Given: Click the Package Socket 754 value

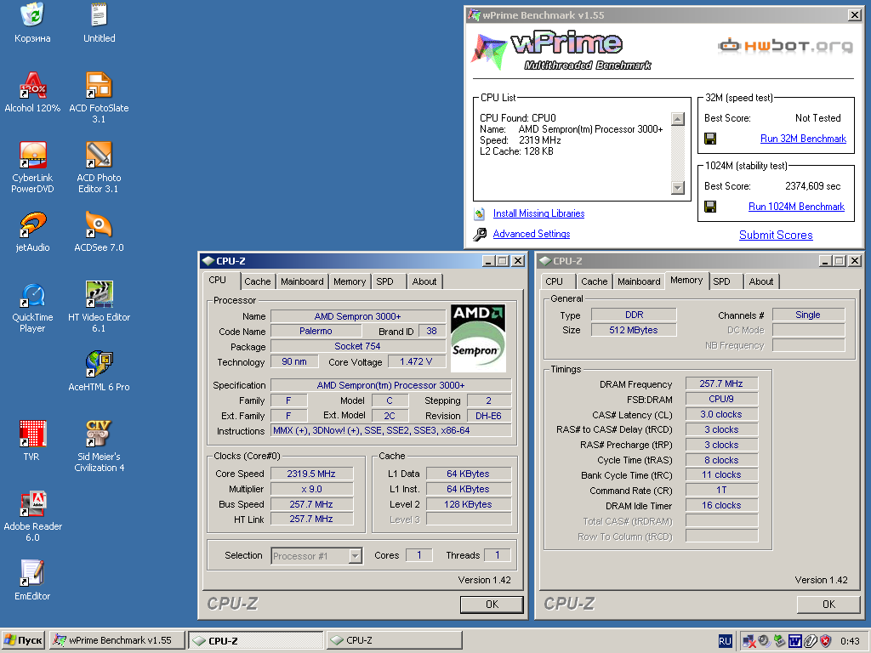Looking at the screenshot, I should (358, 347).
